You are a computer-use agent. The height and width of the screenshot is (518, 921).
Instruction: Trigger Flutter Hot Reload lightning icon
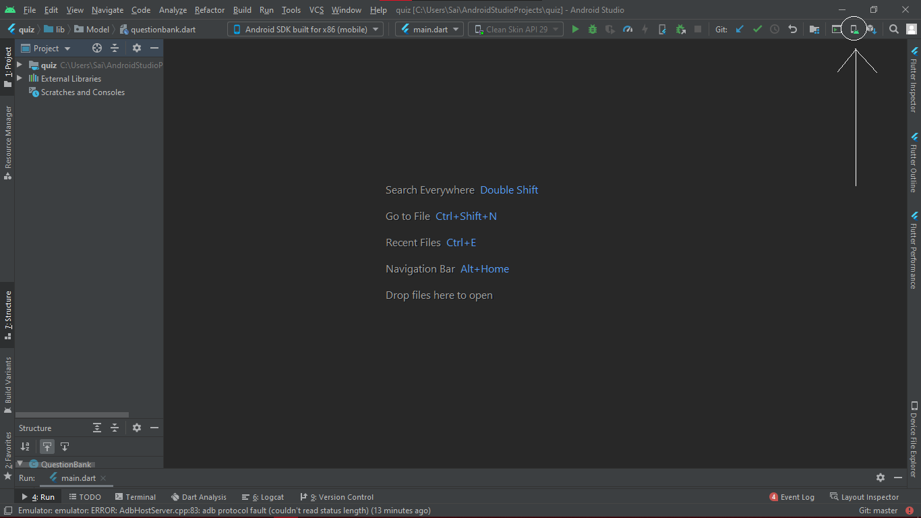645,29
